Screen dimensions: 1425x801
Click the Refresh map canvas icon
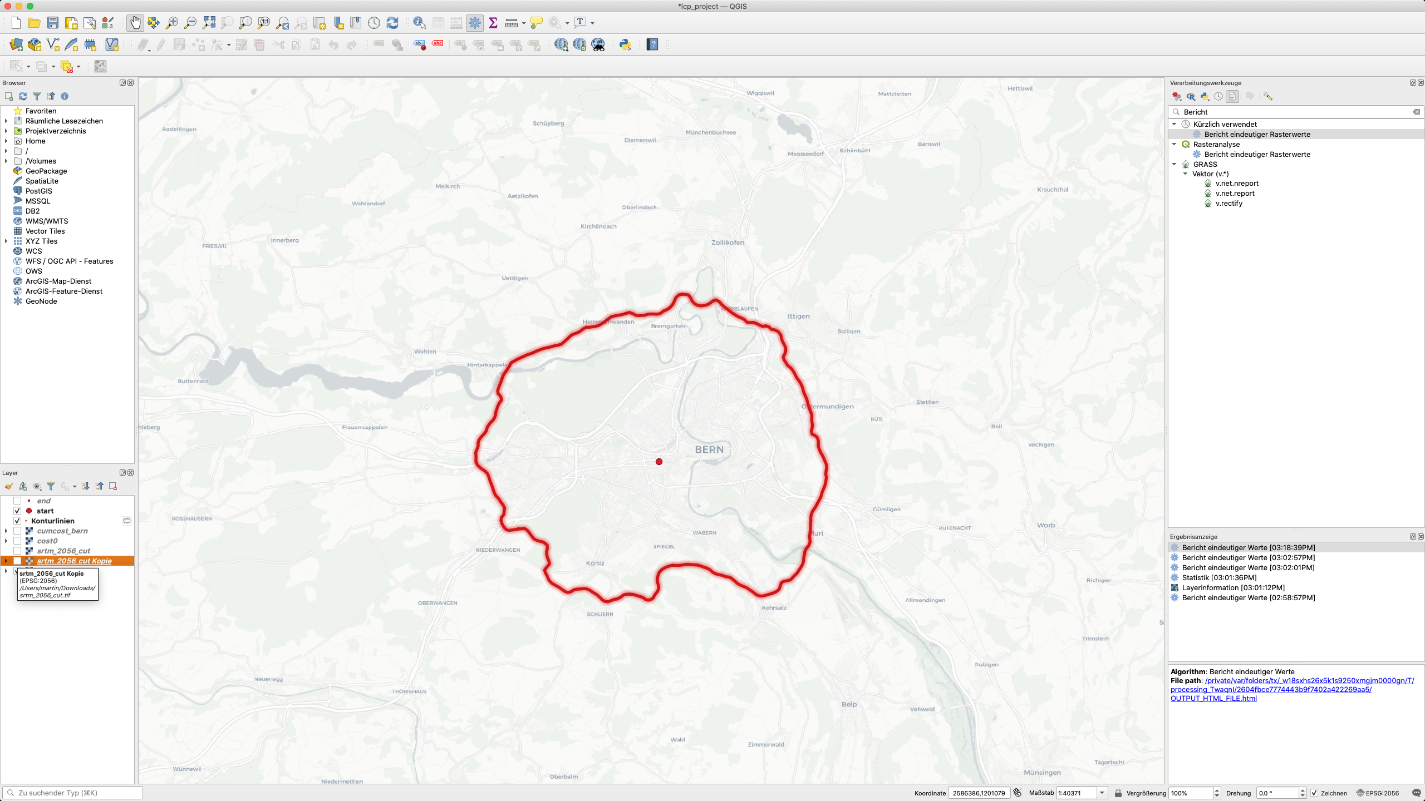(392, 23)
